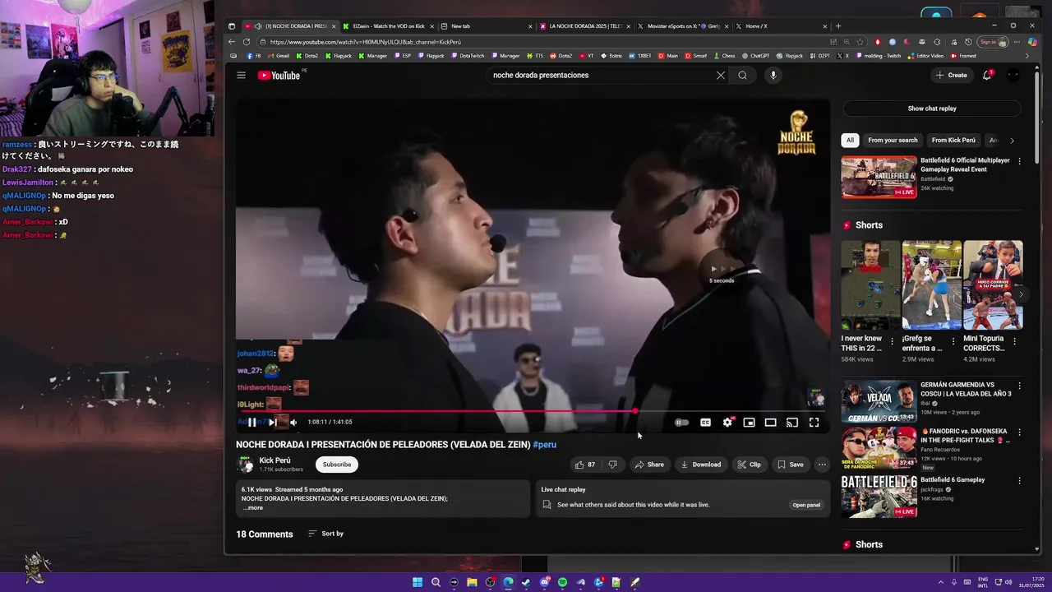Open the YouTube hamburger guide menu
The height and width of the screenshot is (592, 1052).
coord(241,75)
